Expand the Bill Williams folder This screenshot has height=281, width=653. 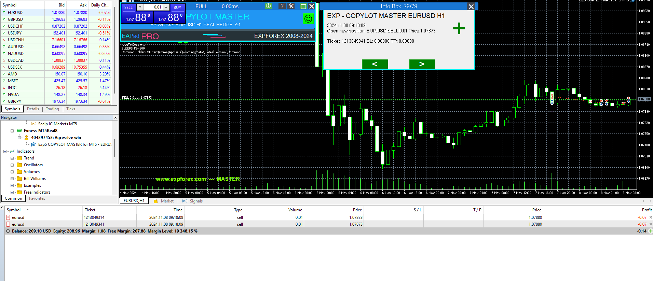[x=12, y=179]
